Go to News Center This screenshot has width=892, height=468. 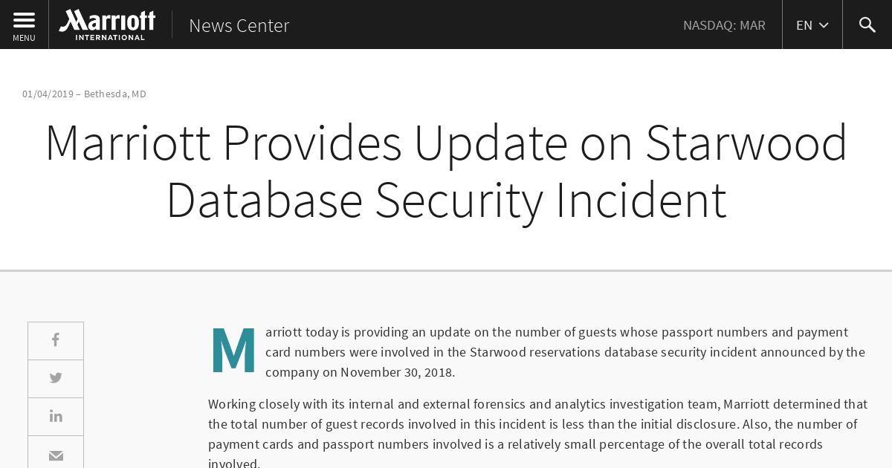(x=239, y=25)
